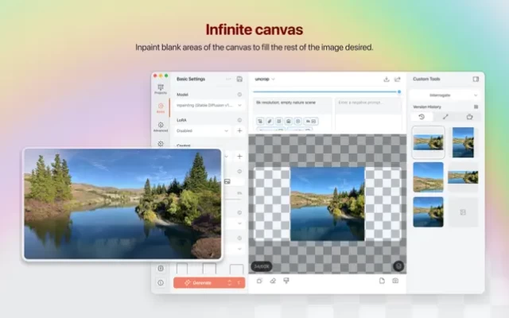Switch to the middle Version History tab

coord(445,117)
